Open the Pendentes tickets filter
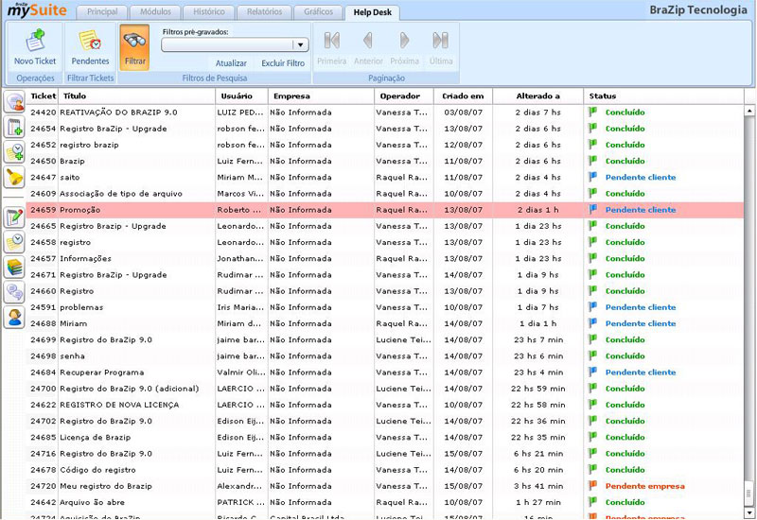757x520 pixels. (x=90, y=46)
